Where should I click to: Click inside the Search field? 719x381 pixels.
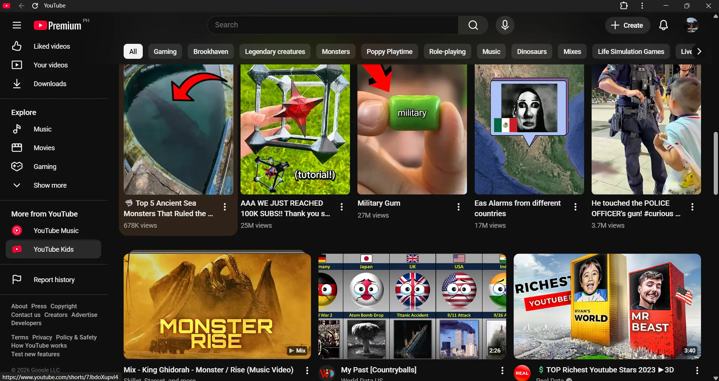(333, 25)
